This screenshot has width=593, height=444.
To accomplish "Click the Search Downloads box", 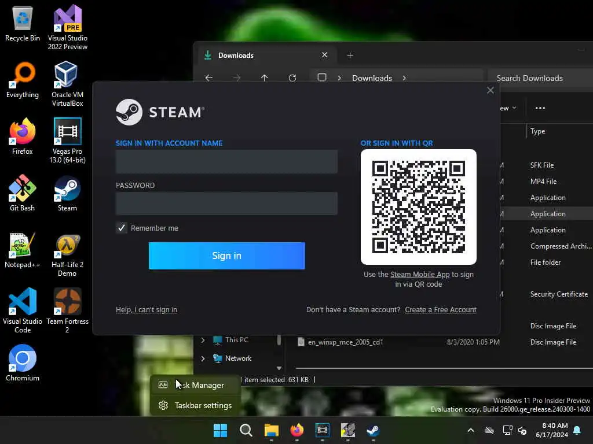I will [x=541, y=78].
